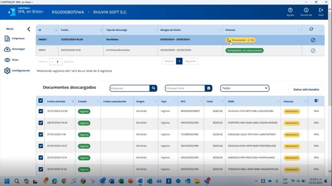The height and width of the screenshot is (186, 332).
Task: Click the Procesando 0 / 10 status badge
Action: [240, 40]
